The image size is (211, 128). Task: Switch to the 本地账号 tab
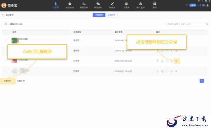(99, 15)
